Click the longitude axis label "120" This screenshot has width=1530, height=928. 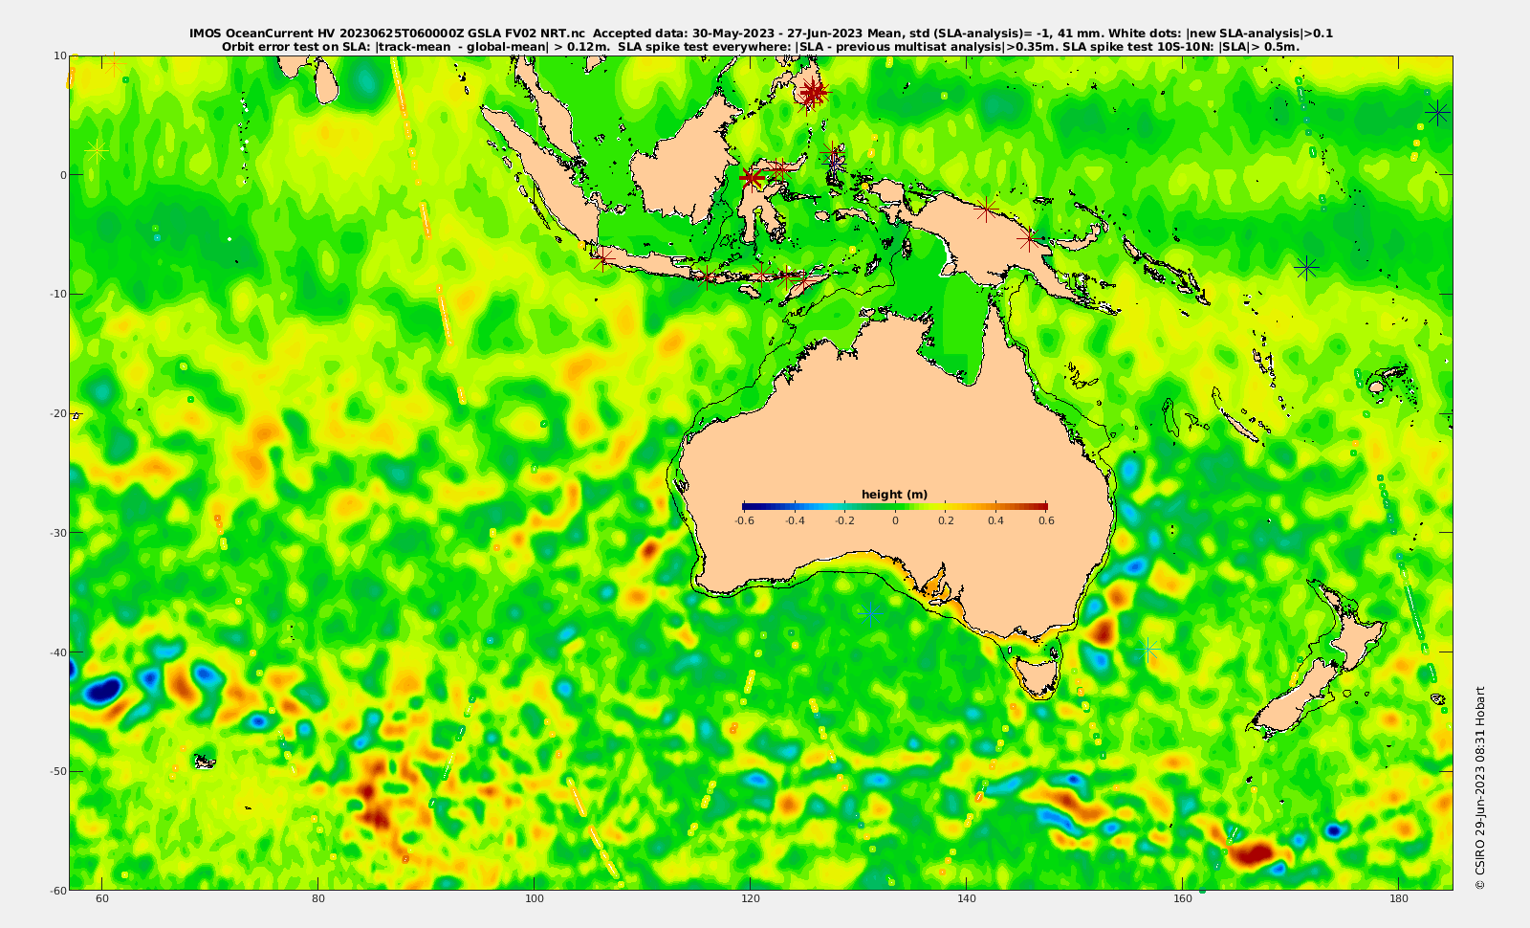tap(750, 899)
